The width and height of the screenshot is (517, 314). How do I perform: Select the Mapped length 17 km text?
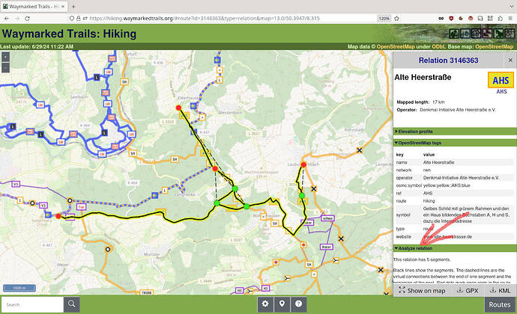[x=420, y=102]
